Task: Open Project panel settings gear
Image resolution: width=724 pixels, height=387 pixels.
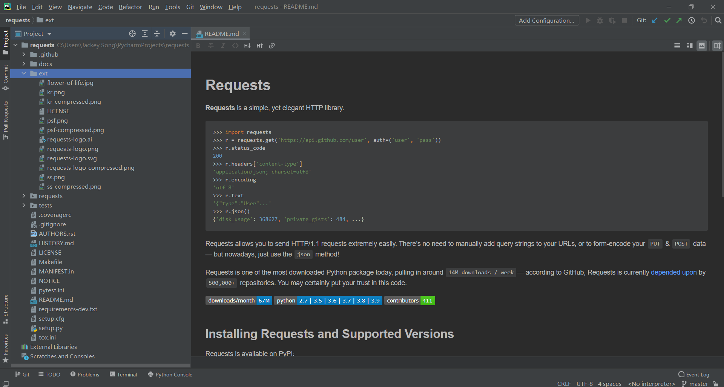Action: 173,34
